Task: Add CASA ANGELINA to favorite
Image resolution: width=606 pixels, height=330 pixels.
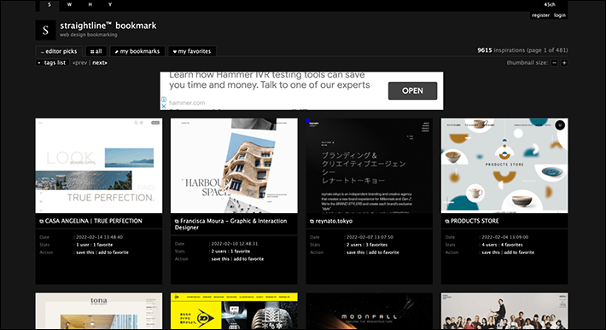Action: [x=114, y=252]
